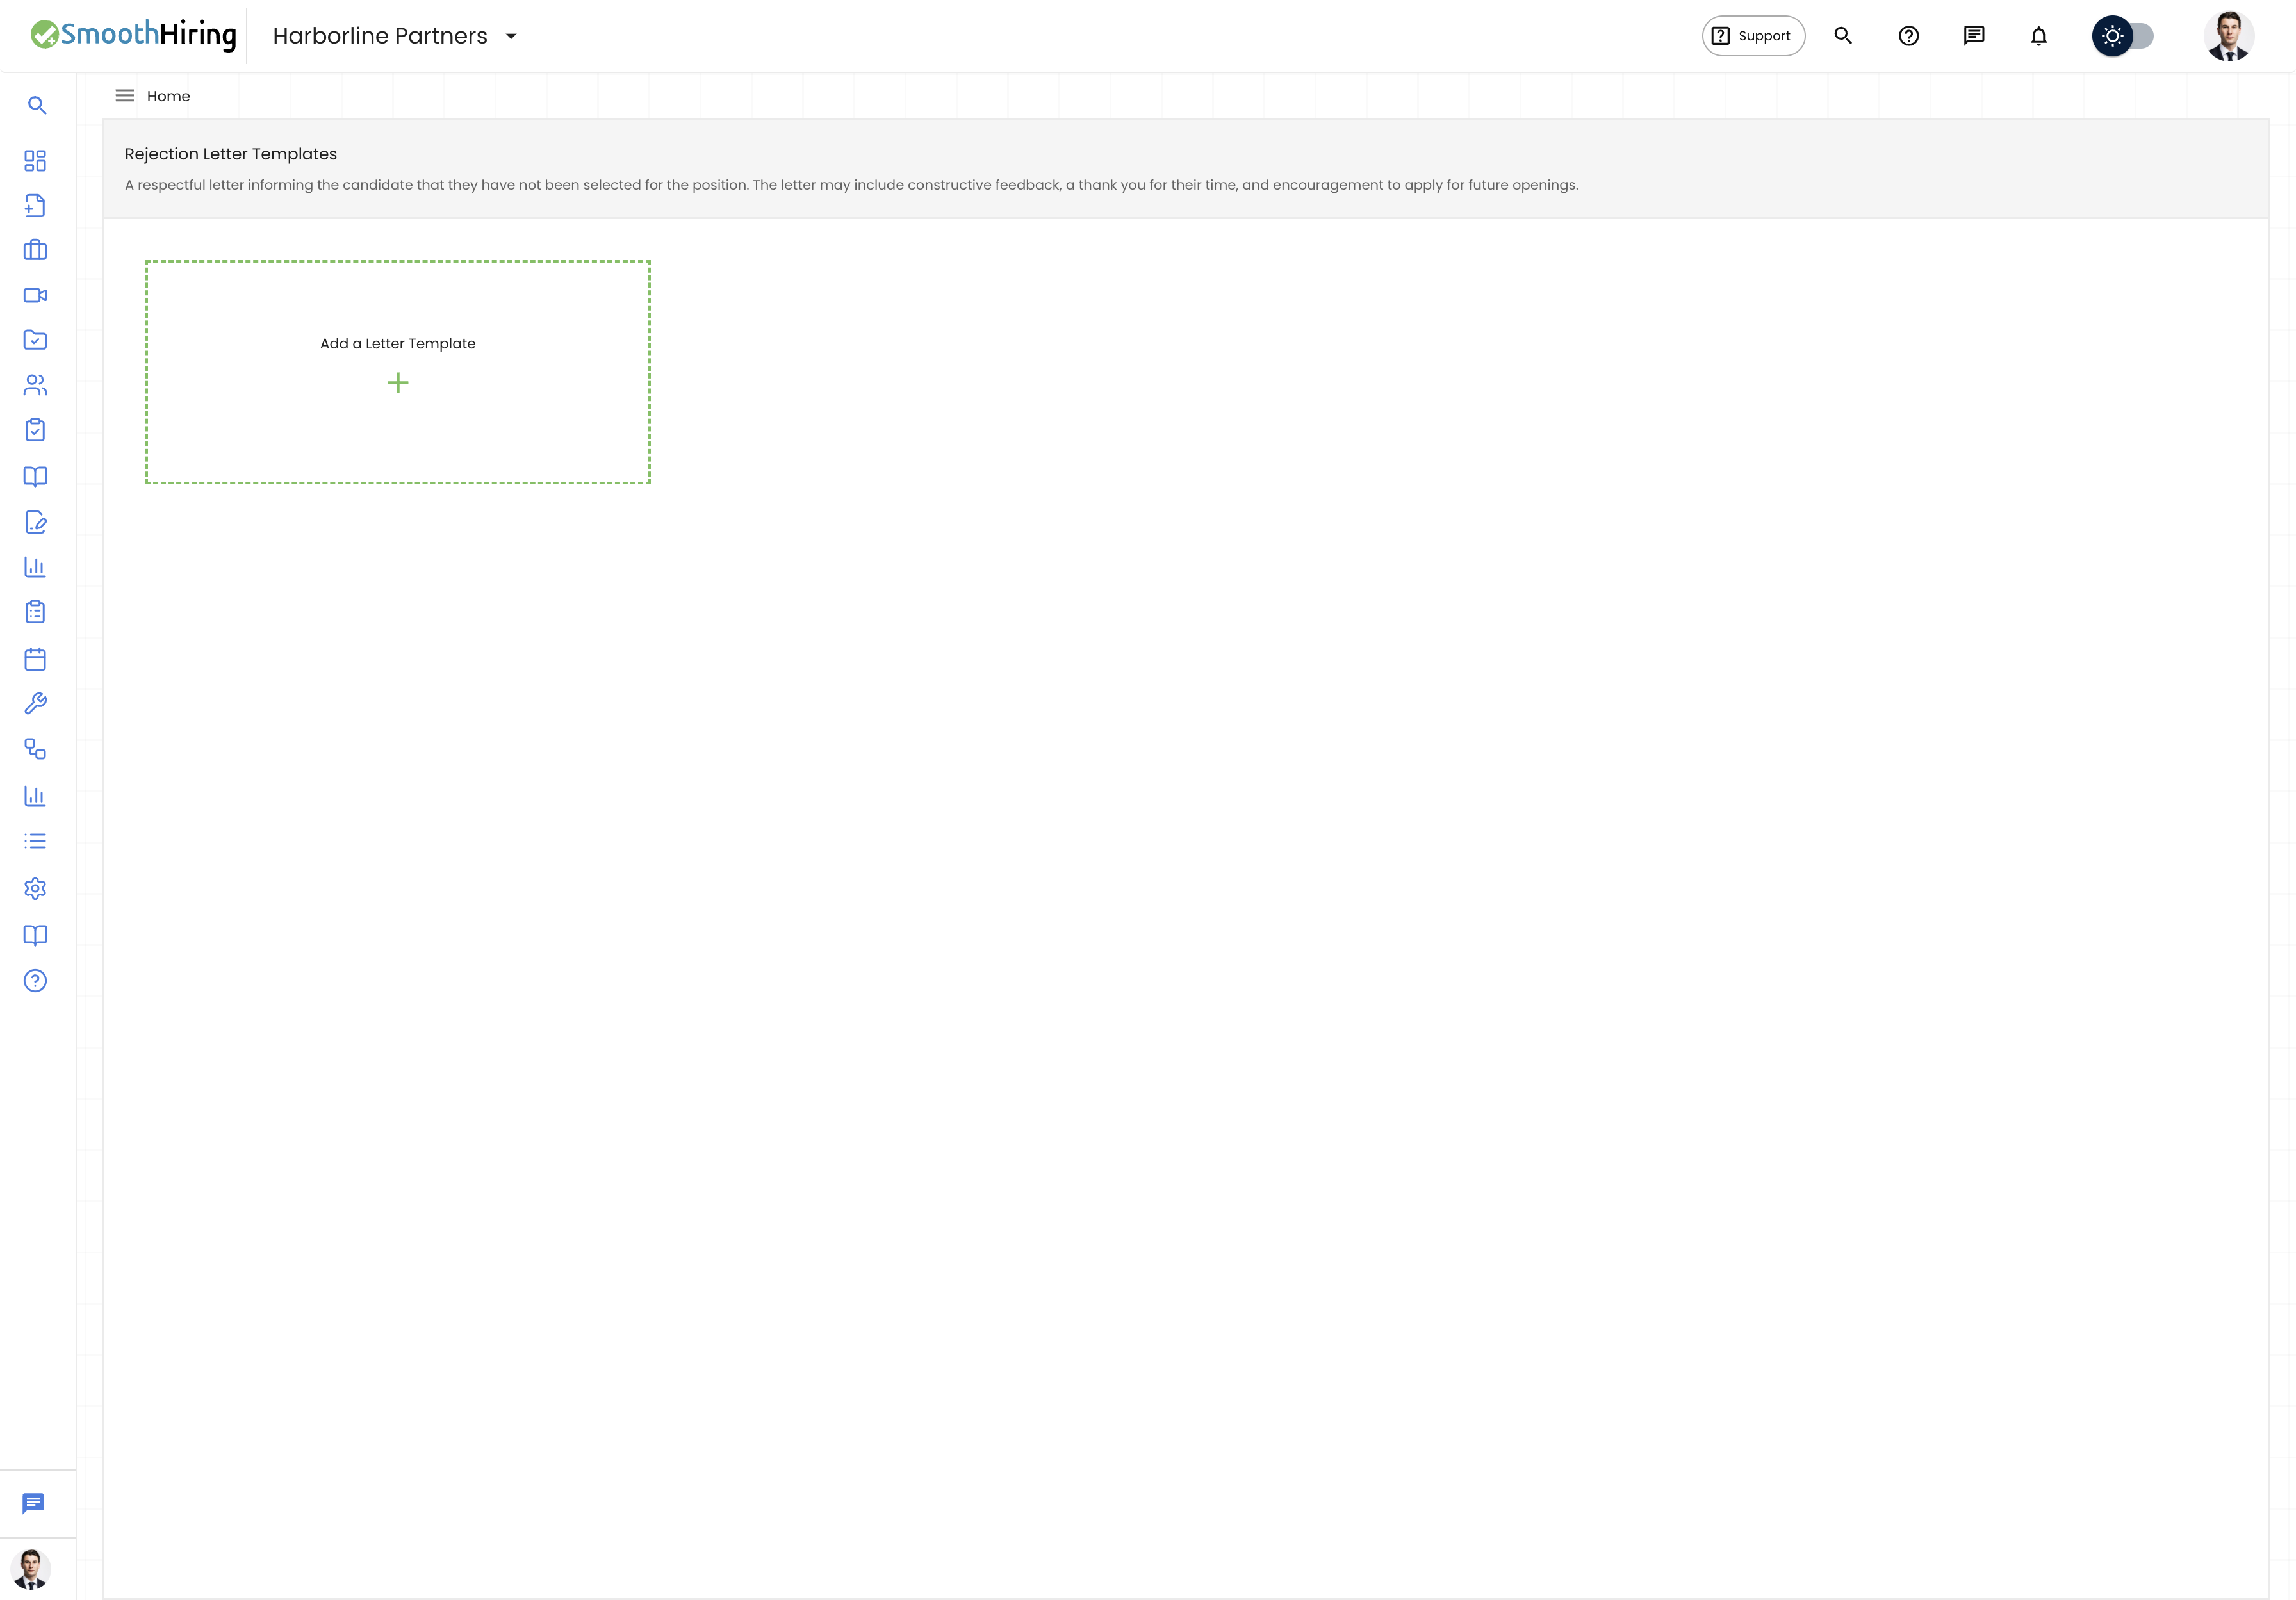Open the document edit pencil icon
Viewport: 2296px width, 1600px height.
click(35, 522)
